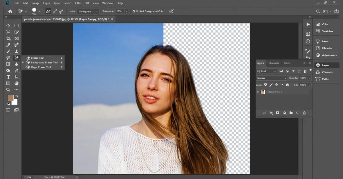
Task: Open the Filter menu
Action: 78,3
